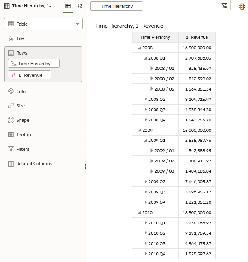248x262 pixels.
Task: Click the Shape section icon
Action: click(11, 120)
